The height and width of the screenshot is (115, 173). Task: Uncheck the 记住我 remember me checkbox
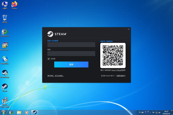pos(49,59)
